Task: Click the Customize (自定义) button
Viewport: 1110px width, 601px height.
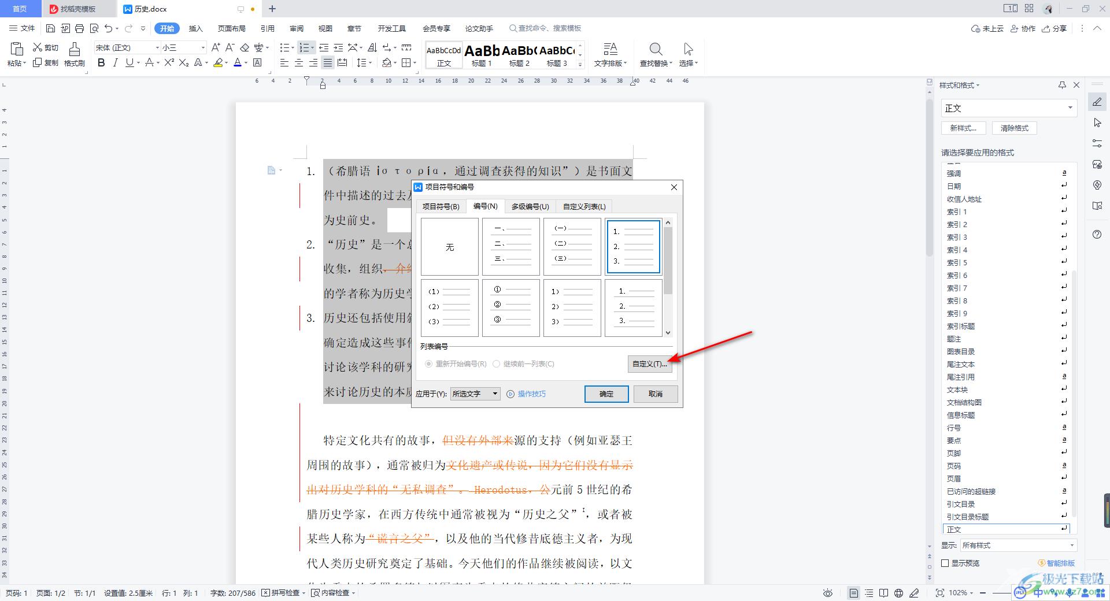Action: [650, 364]
